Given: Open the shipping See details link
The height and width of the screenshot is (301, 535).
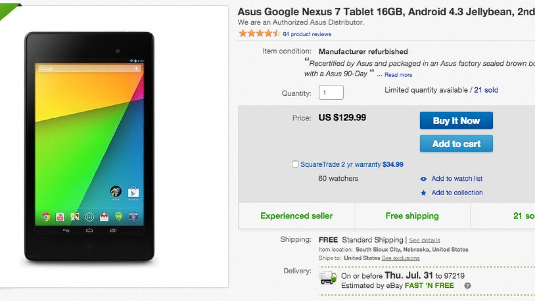Looking at the screenshot, I should [x=424, y=240].
